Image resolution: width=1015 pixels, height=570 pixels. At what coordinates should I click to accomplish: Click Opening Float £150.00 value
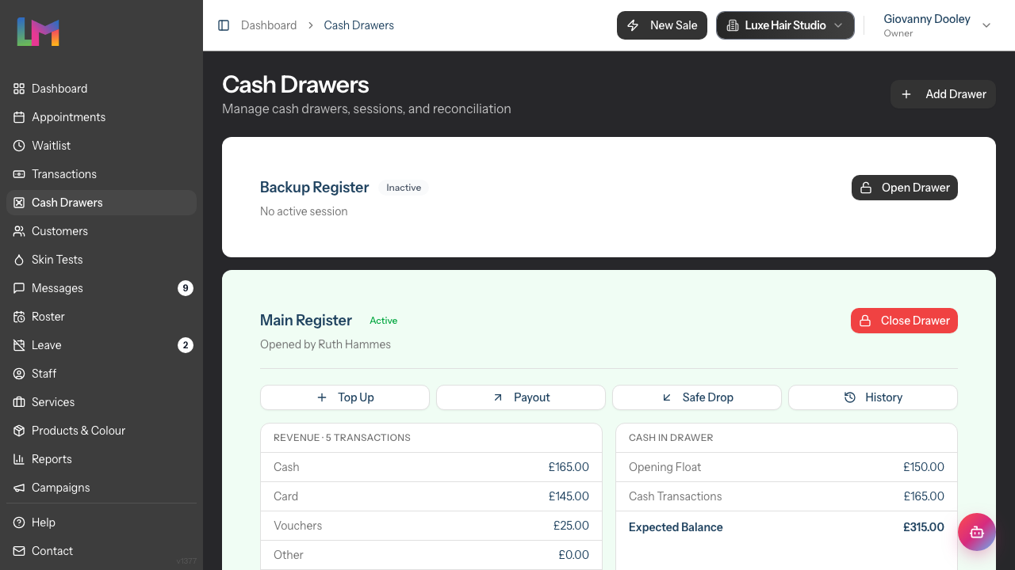pyautogui.click(x=924, y=467)
